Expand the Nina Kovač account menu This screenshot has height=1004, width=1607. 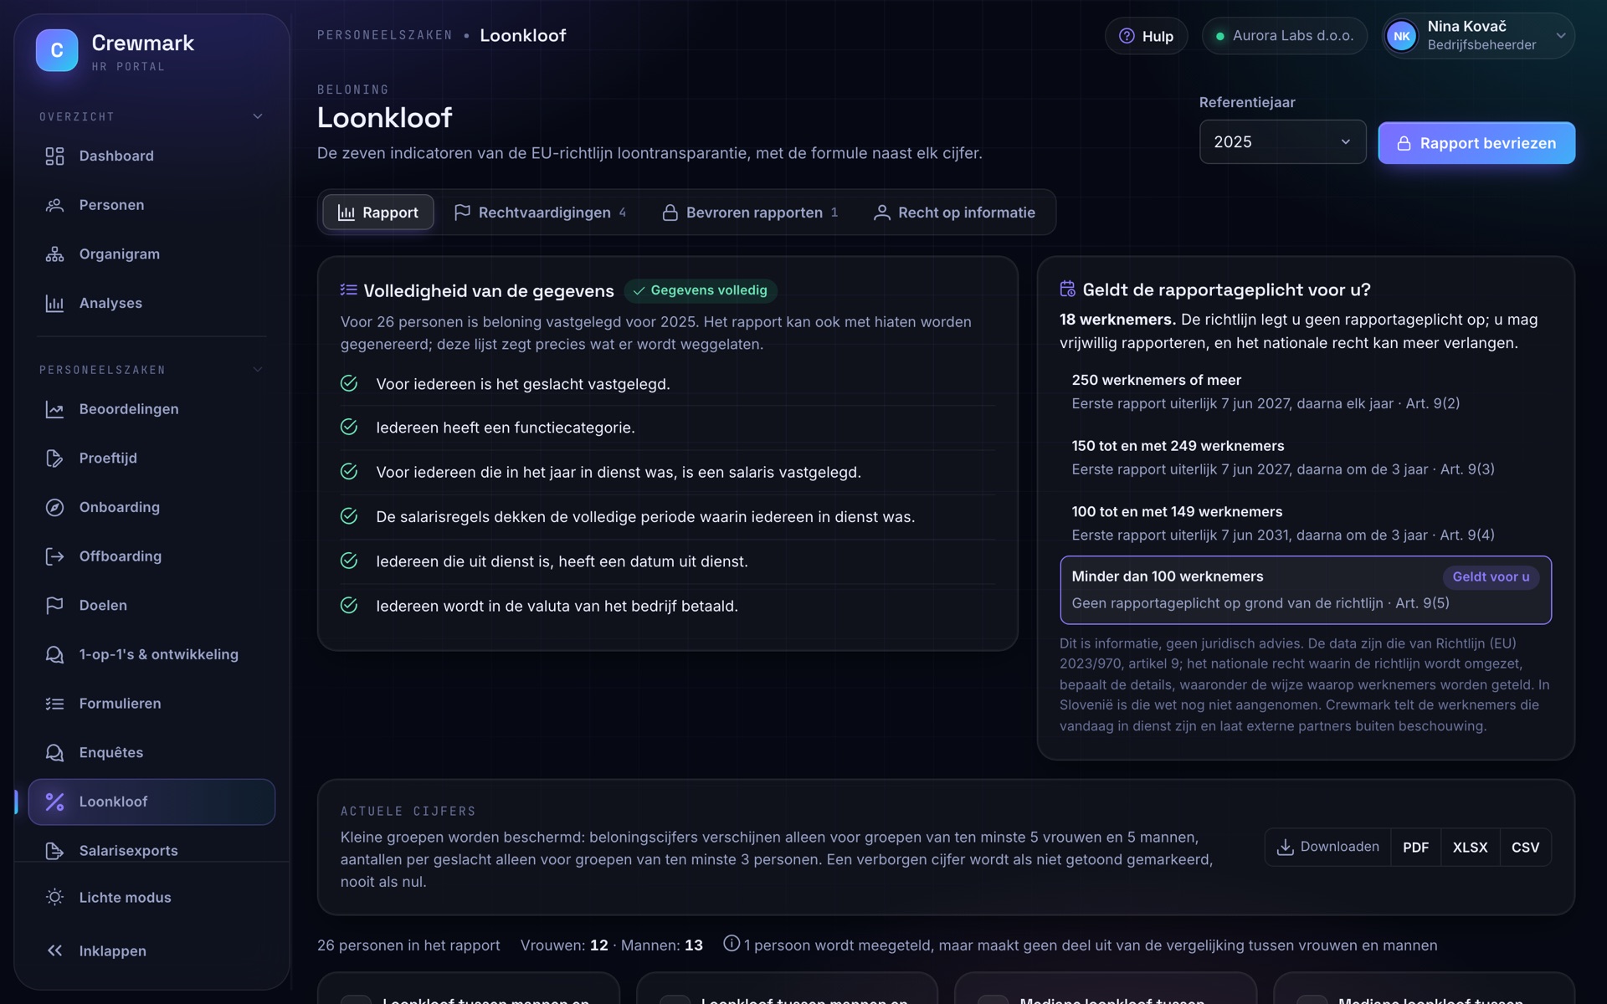click(x=1478, y=36)
